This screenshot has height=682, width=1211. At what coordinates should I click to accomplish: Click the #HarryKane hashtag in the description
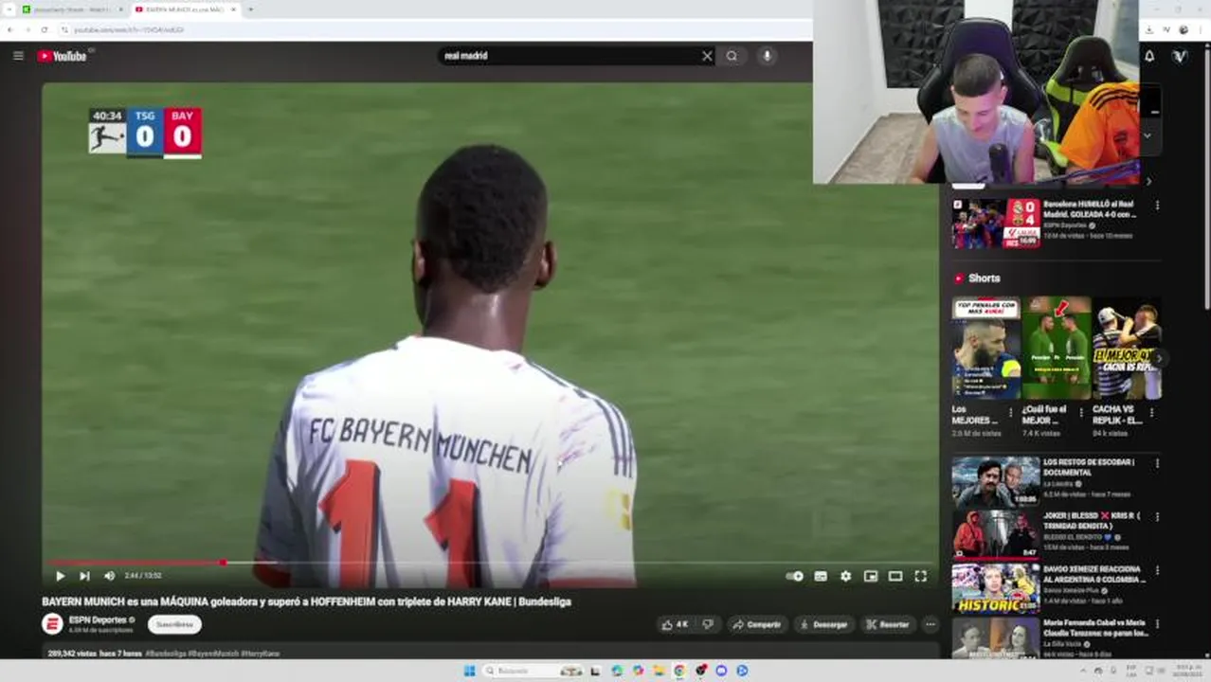(260, 654)
